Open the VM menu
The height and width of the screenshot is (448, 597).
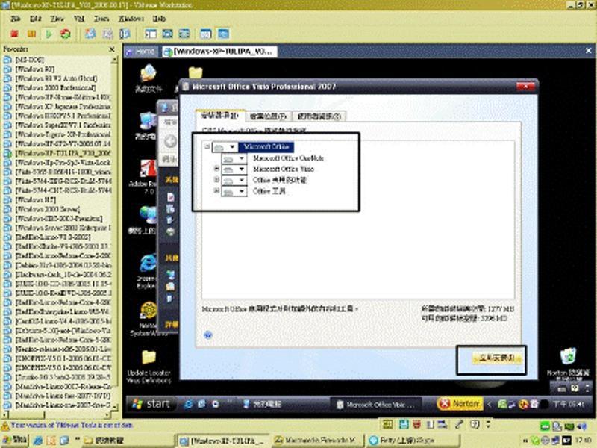79,18
